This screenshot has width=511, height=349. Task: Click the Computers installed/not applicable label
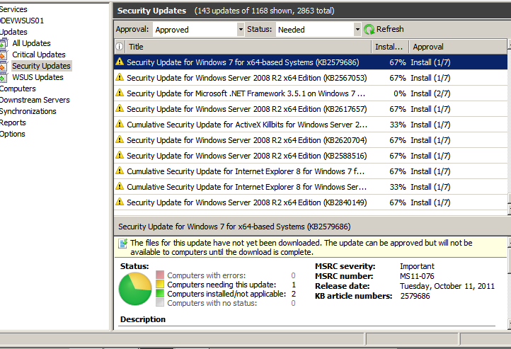pyautogui.click(x=226, y=294)
